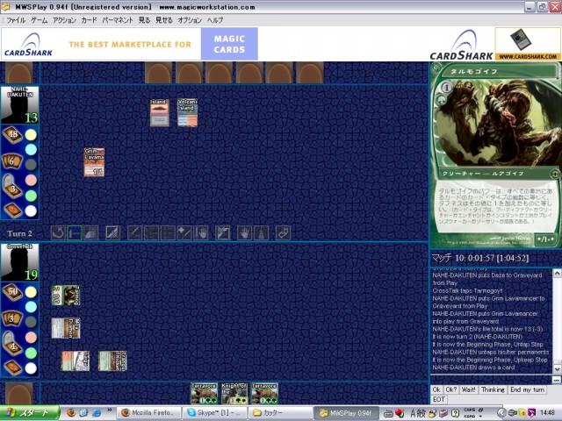Viewport: 562px width, 421px height.
Task: Click the chat message input field
Action: (492, 380)
